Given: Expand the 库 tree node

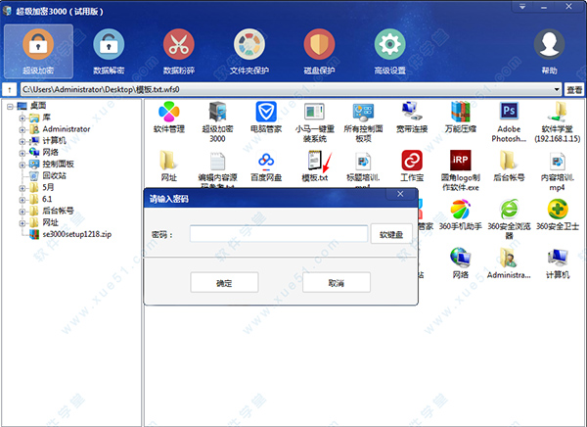Looking at the screenshot, I should pyautogui.click(x=22, y=118).
